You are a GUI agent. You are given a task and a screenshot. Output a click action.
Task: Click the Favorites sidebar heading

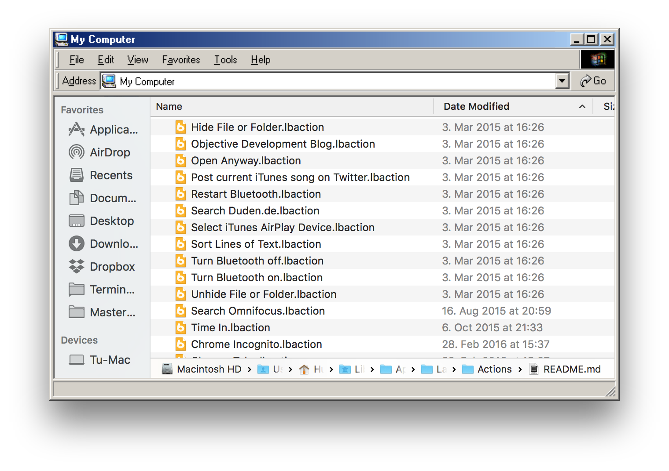(x=82, y=110)
